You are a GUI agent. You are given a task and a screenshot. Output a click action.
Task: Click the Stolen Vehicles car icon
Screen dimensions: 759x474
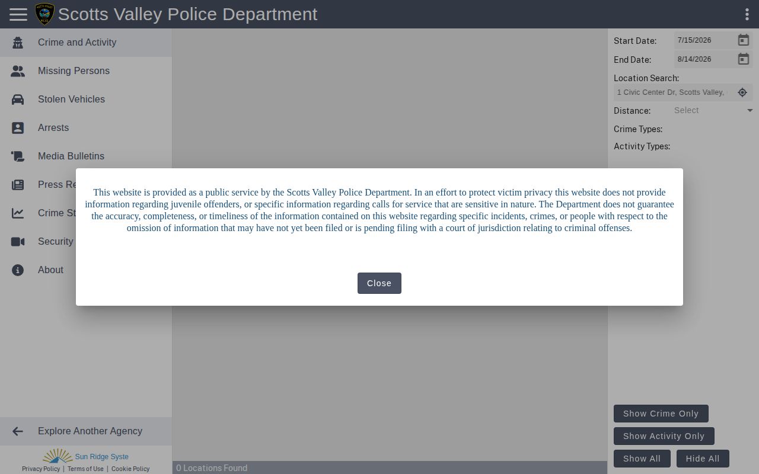click(x=18, y=100)
